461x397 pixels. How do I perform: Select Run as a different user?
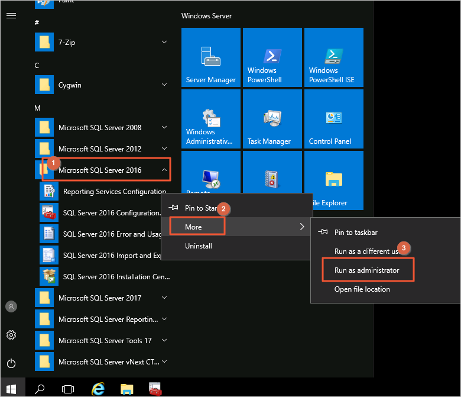pos(385,251)
